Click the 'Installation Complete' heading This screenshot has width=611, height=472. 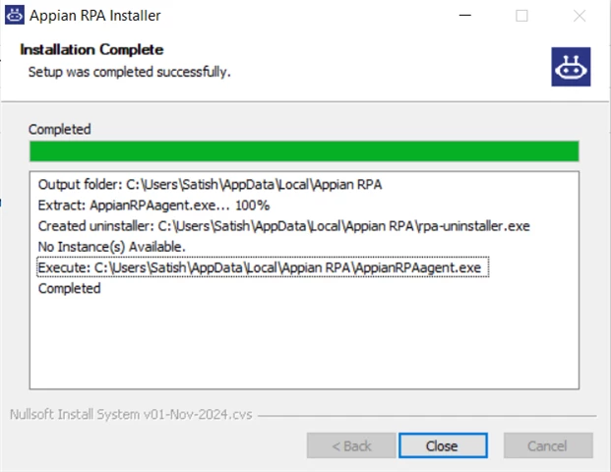[92, 50]
